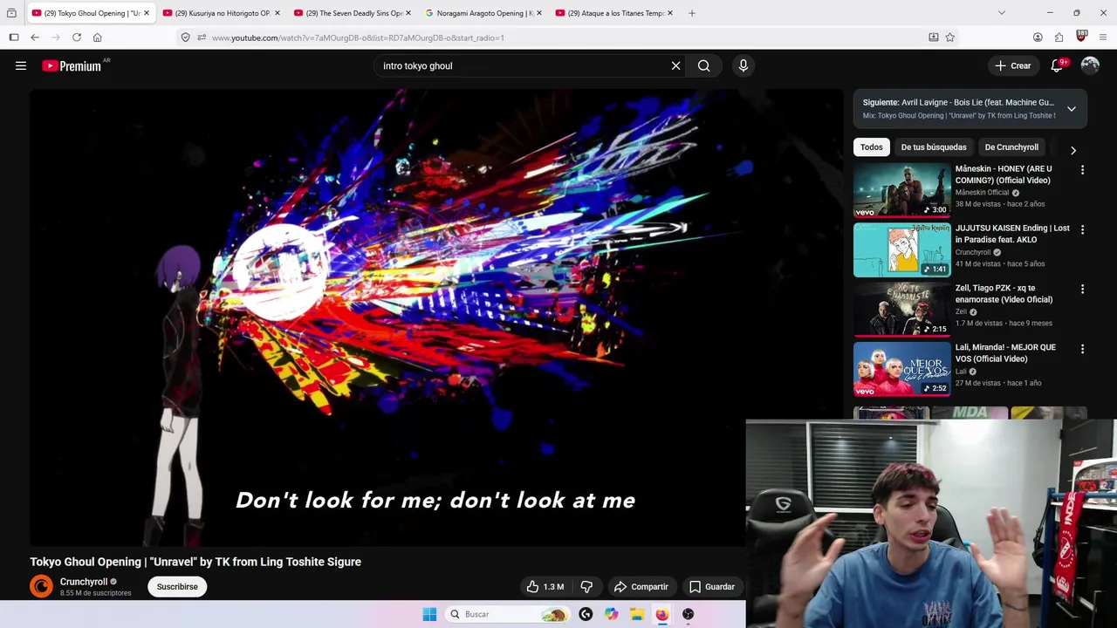Clear the search box text with X
The image size is (1117, 628).
(x=675, y=65)
